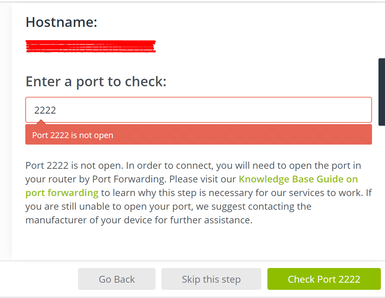Screen dimensions: 385x298
Task: Open the Knowledge Base Guide link
Action: point(298,179)
